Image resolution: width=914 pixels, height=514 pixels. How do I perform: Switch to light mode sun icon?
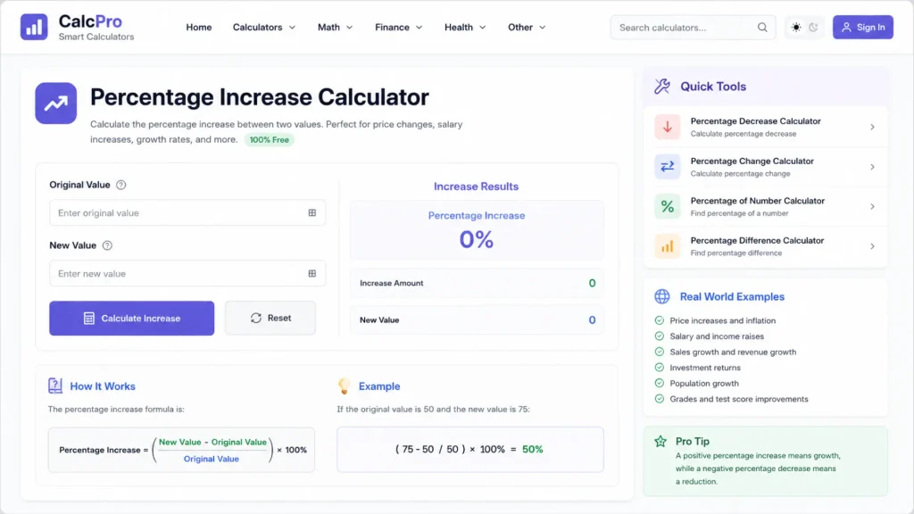coord(795,28)
